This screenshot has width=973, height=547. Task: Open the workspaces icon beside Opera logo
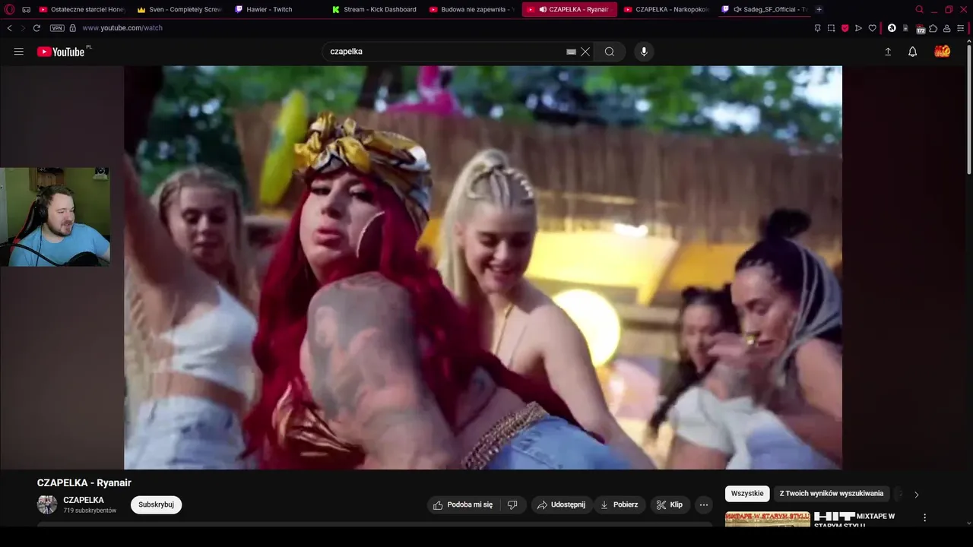point(26,9)
